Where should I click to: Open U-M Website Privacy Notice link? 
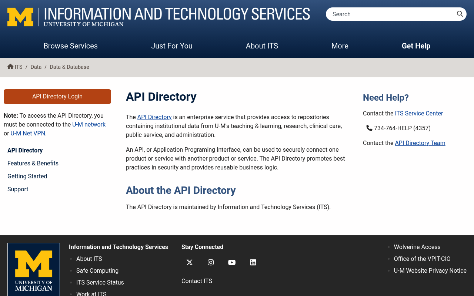(x=430, y=271)
